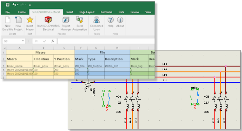
Task: Click the #bun_tag cell
Action: pos(139,65)
